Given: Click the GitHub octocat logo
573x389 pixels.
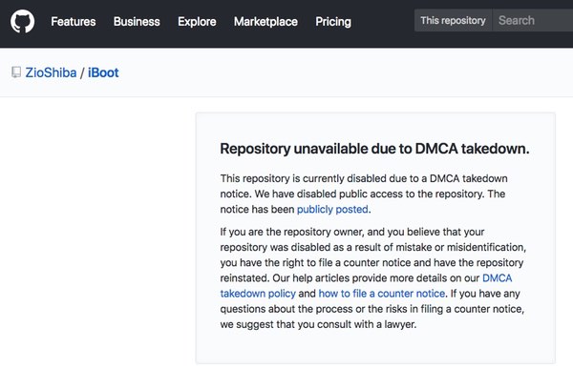Looking at the screenshot, I should [x=22, y=21].
